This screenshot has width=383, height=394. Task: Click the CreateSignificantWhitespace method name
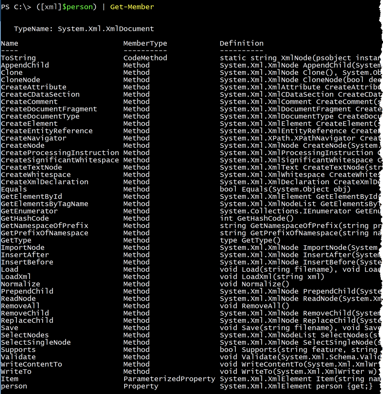60,160
